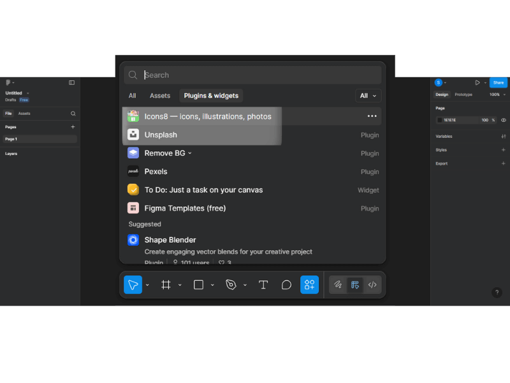Add a new page with plus icon

click(x=73, y=126)
